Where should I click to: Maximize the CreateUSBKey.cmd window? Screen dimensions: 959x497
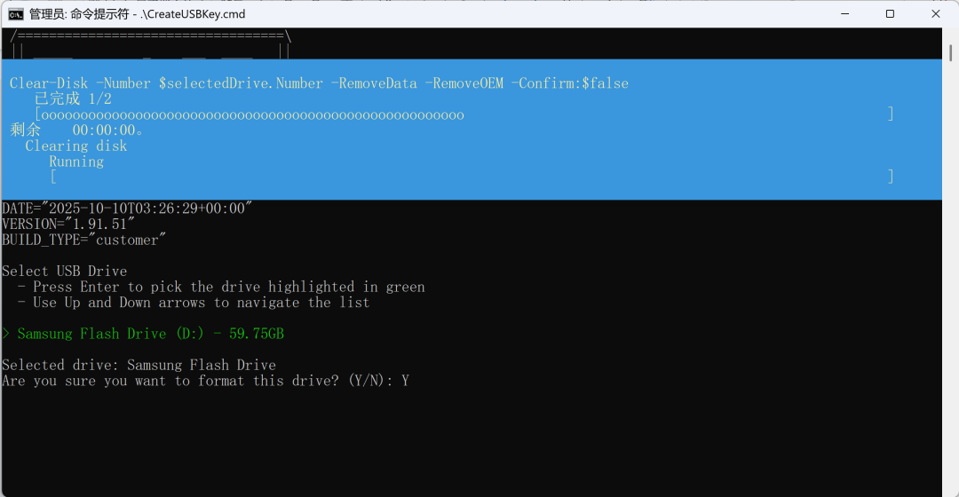point(890,13)
